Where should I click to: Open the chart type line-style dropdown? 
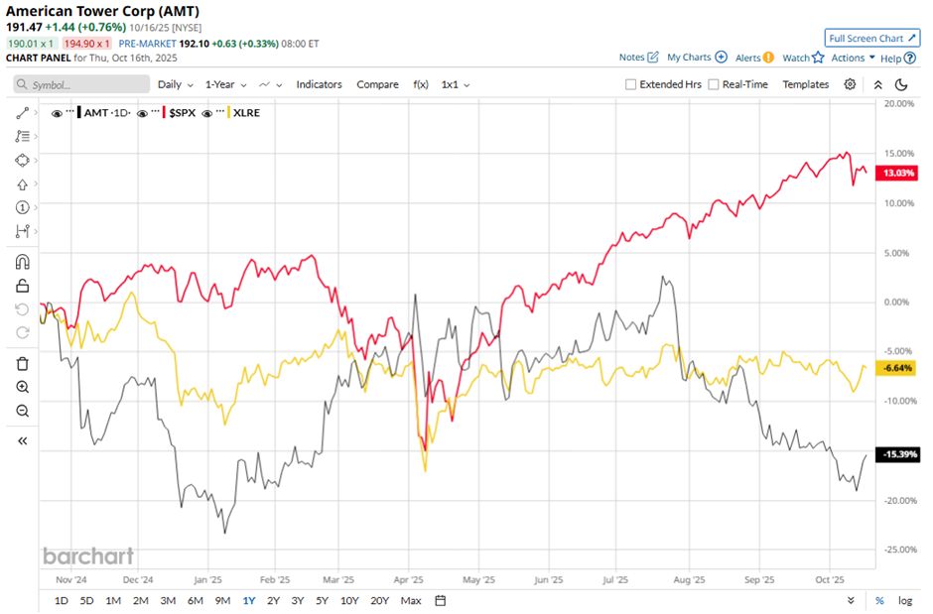[270, 84]
